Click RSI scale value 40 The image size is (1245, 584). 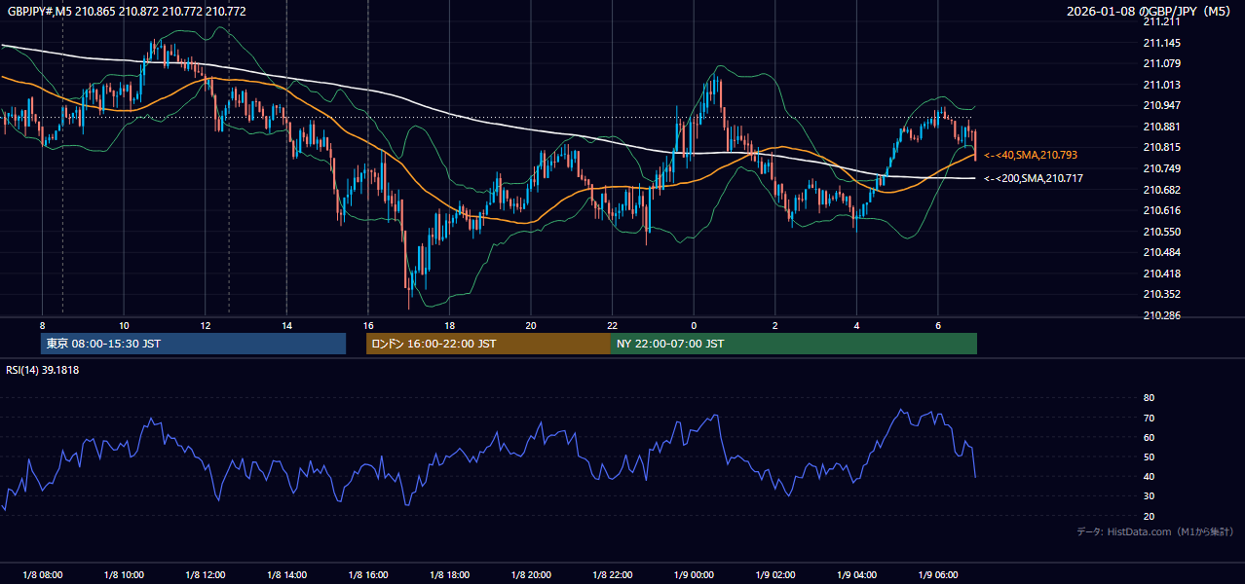tap(1149, 476)
